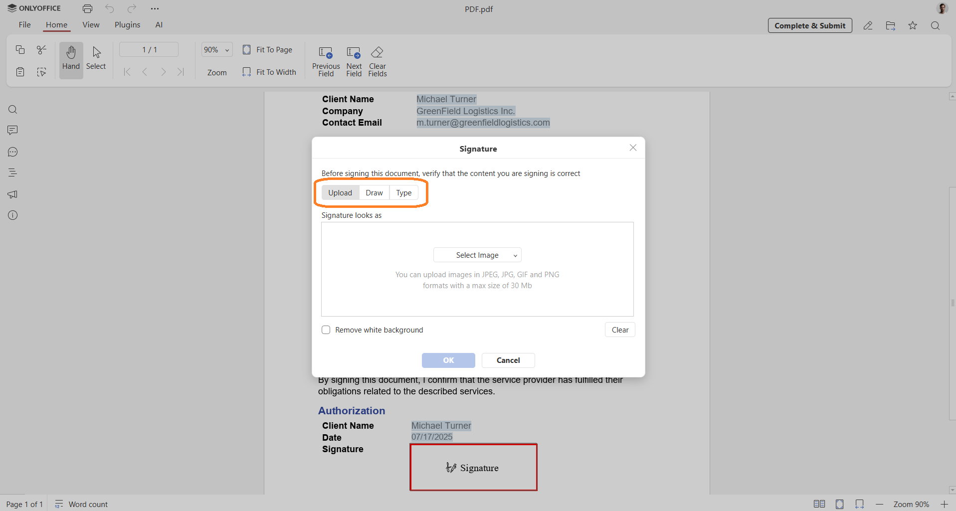The image size is (956, 511).
Task: Enable Remove white background
Action: click(x=326, y=330)
